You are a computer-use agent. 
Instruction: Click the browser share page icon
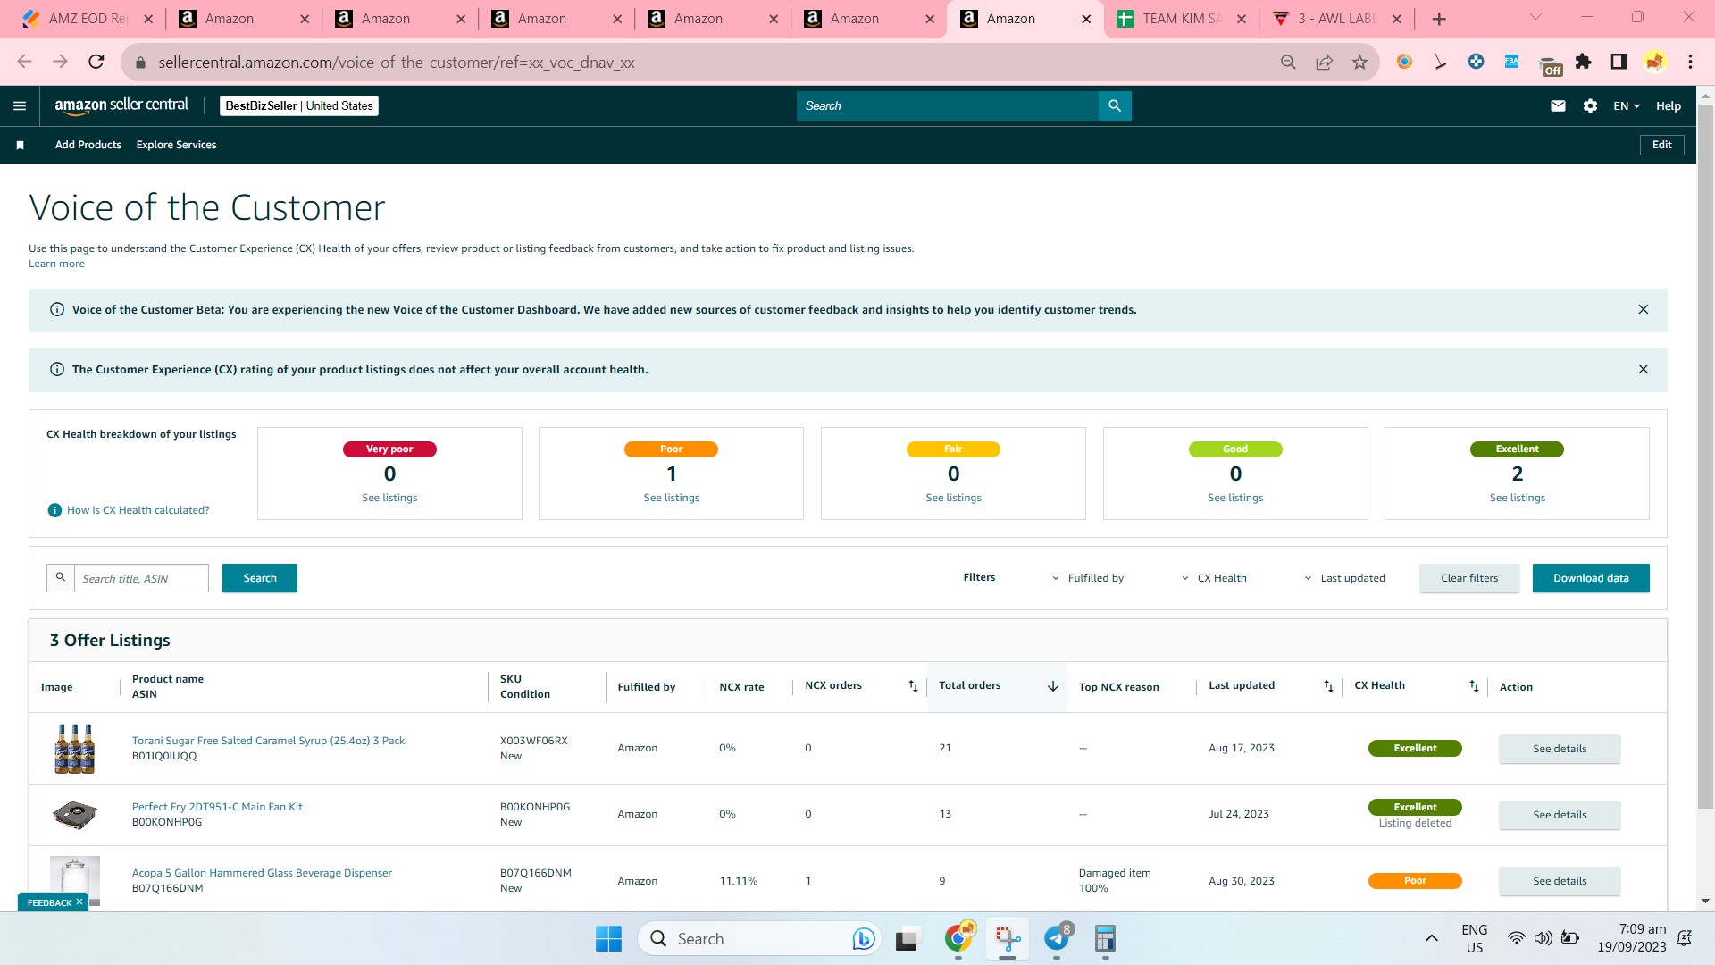click(x=1324, y=62)
